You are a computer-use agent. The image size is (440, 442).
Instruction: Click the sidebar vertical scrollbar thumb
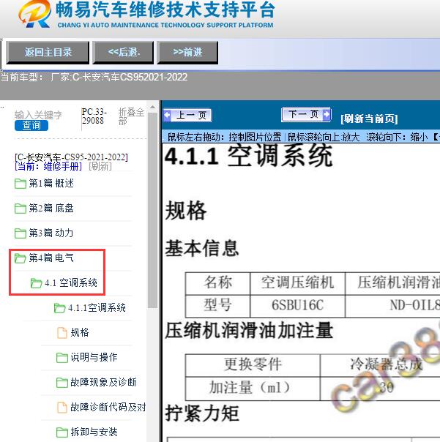[152, 211]
